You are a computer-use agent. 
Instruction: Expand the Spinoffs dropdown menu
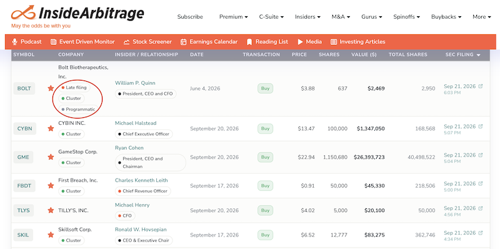pyautogui.click(x=407, y=17)
